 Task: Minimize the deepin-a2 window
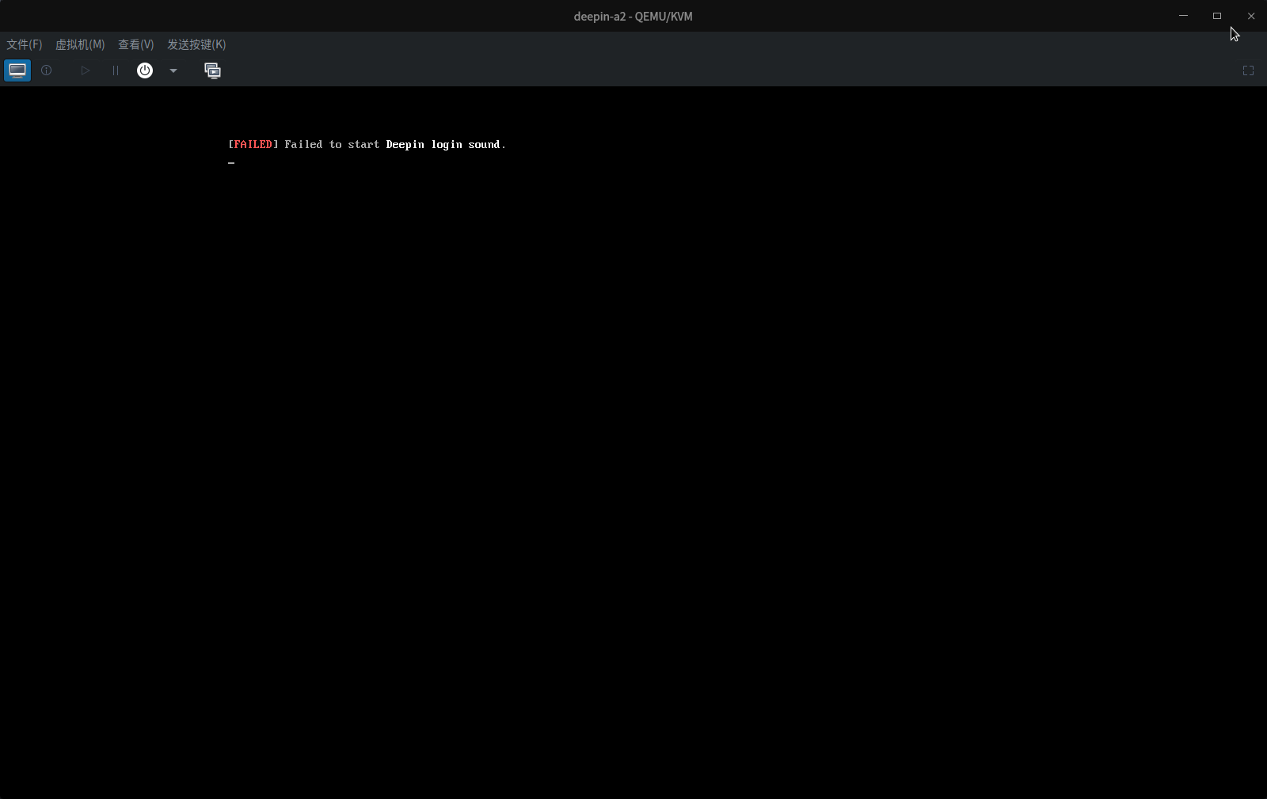click(x=1183, y=15)
